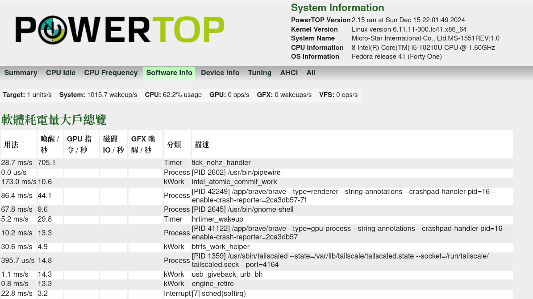Click the 用法 column header

[12, 145]
